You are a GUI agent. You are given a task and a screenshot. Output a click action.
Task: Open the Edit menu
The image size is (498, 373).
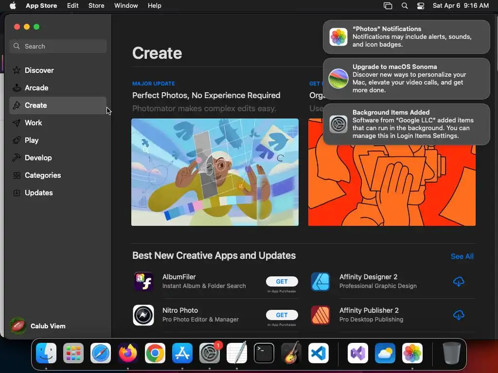[x=73, y=6]
